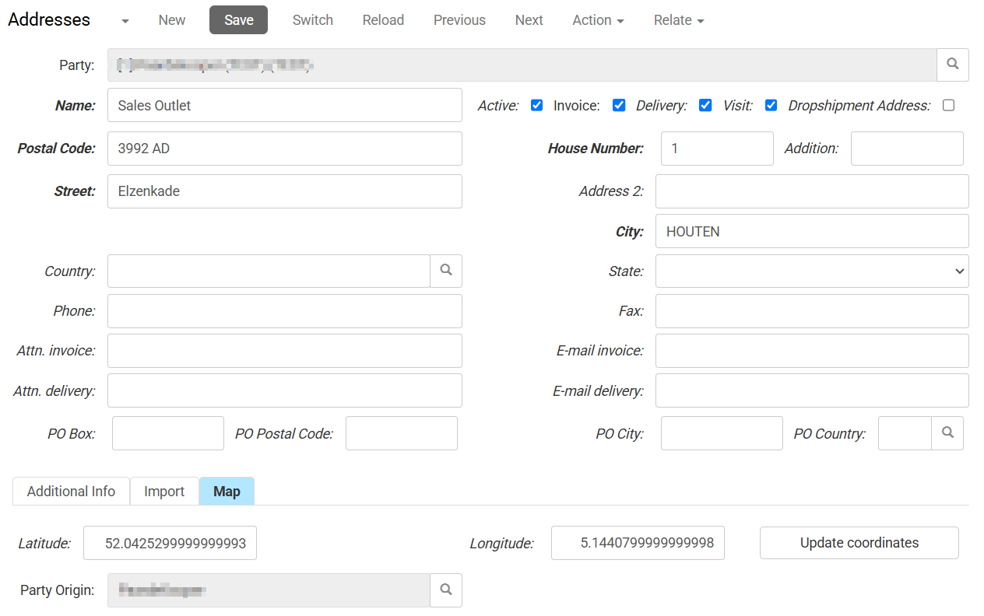The image size is (984, 616).
Task: Open the Action dropdown menu
Action: point(598,20)
